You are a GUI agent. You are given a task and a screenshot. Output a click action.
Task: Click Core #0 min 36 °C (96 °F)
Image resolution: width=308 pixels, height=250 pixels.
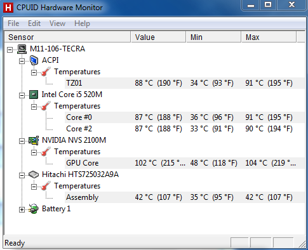[211, 117]
